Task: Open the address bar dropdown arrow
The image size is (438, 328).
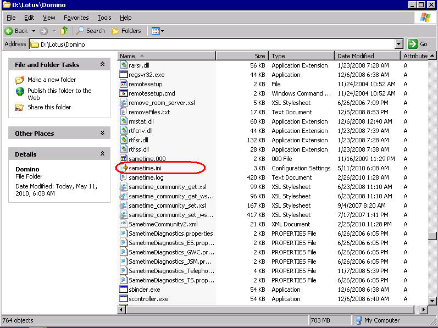Action: pos(399,44)
